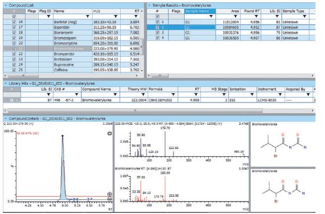Click the 179.70 peak label in spectrum

pos(165,128)
